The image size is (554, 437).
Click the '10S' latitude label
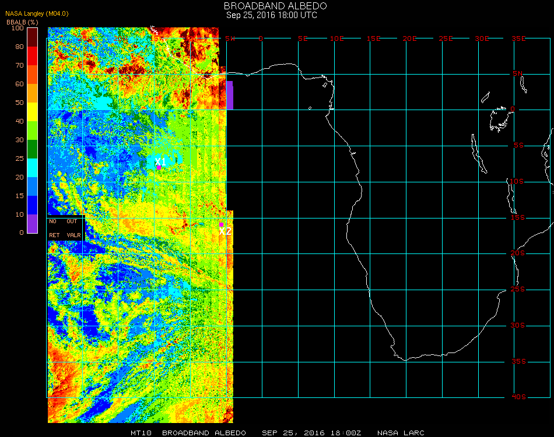click(517, 181)
